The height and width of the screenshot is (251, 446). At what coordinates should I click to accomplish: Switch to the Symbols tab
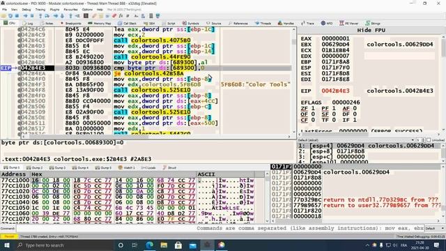click(190, 23)
